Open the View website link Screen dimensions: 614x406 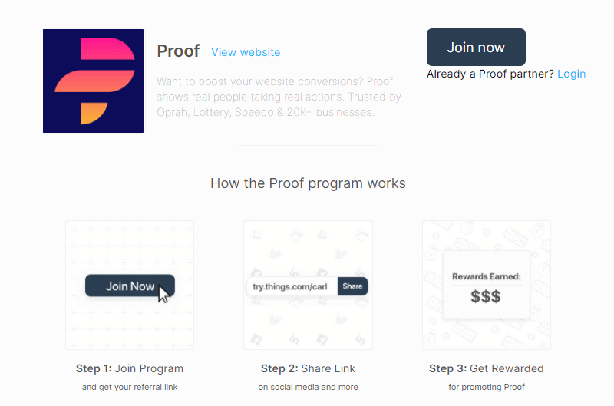pos(246,52)
